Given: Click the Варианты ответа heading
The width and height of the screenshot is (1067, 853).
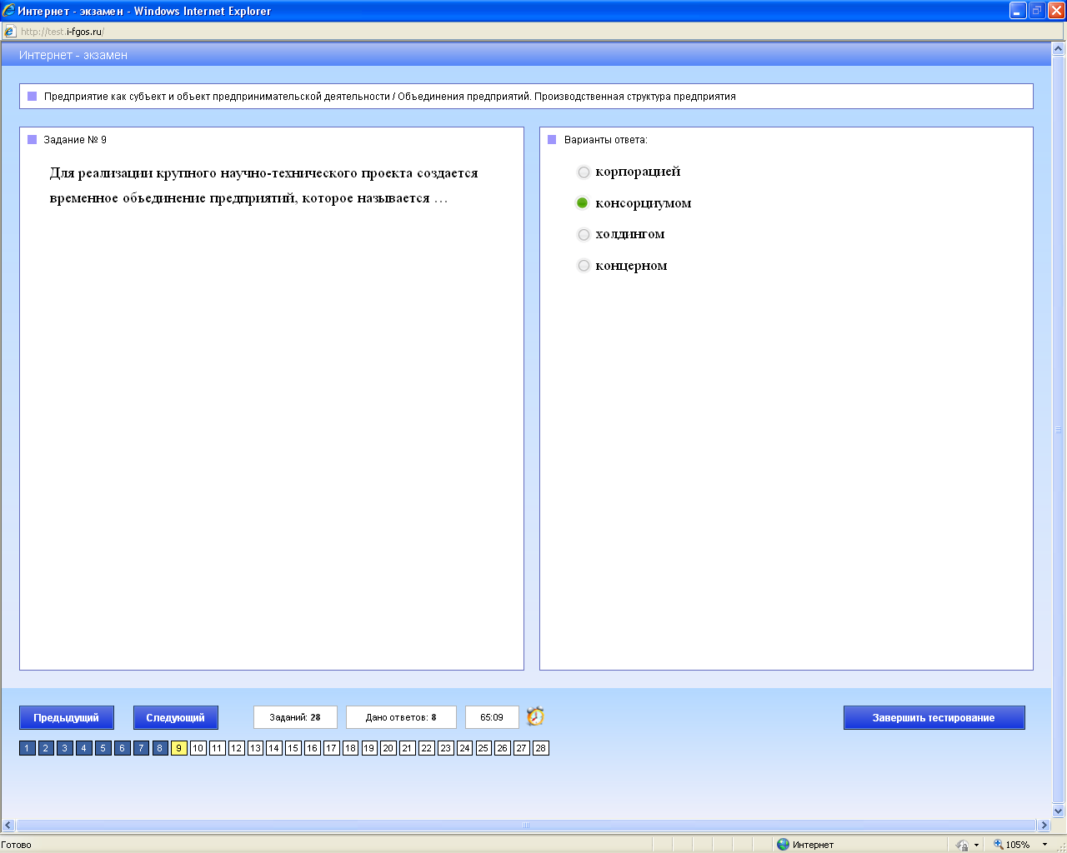Looking at the screenshot, I should [x=605, y=140].
